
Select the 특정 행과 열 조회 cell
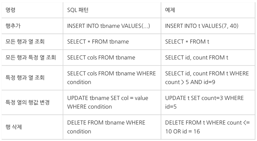tap(25, 77)
